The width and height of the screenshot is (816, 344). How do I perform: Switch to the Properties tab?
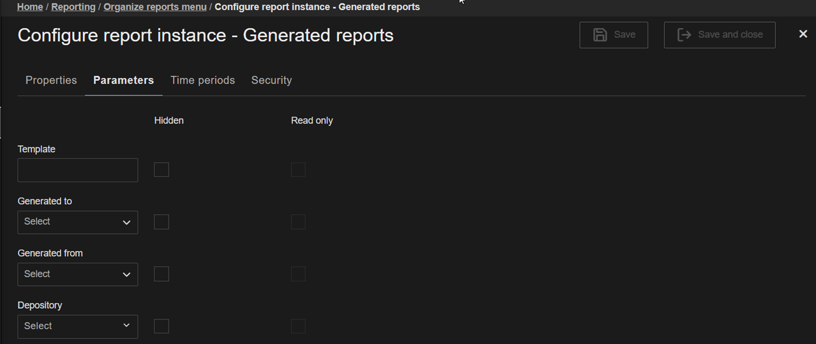(x=51, y=81)
